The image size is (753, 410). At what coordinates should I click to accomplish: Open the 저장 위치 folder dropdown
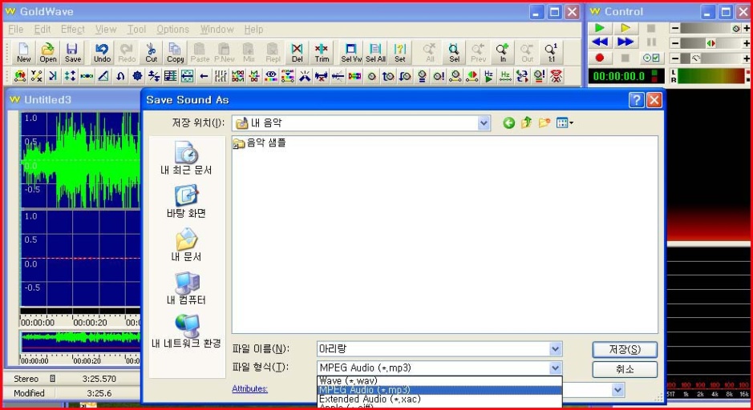[484, 123]
